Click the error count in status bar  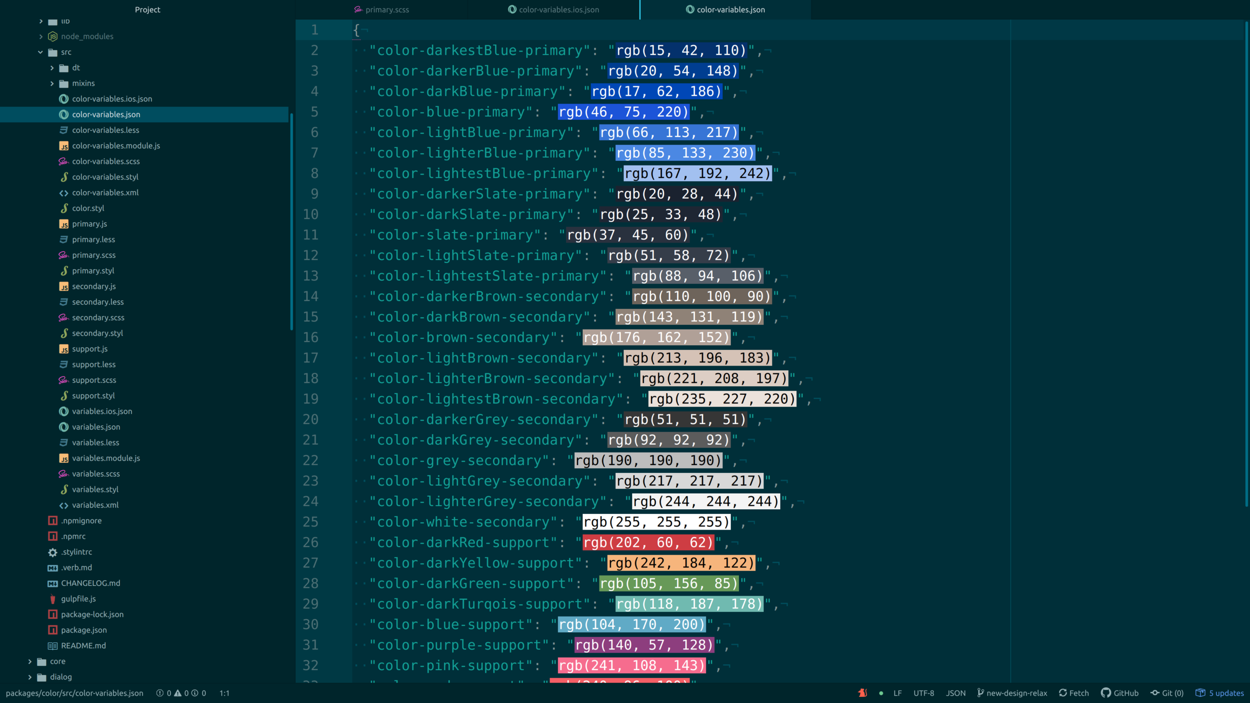[x=164, y=693]
